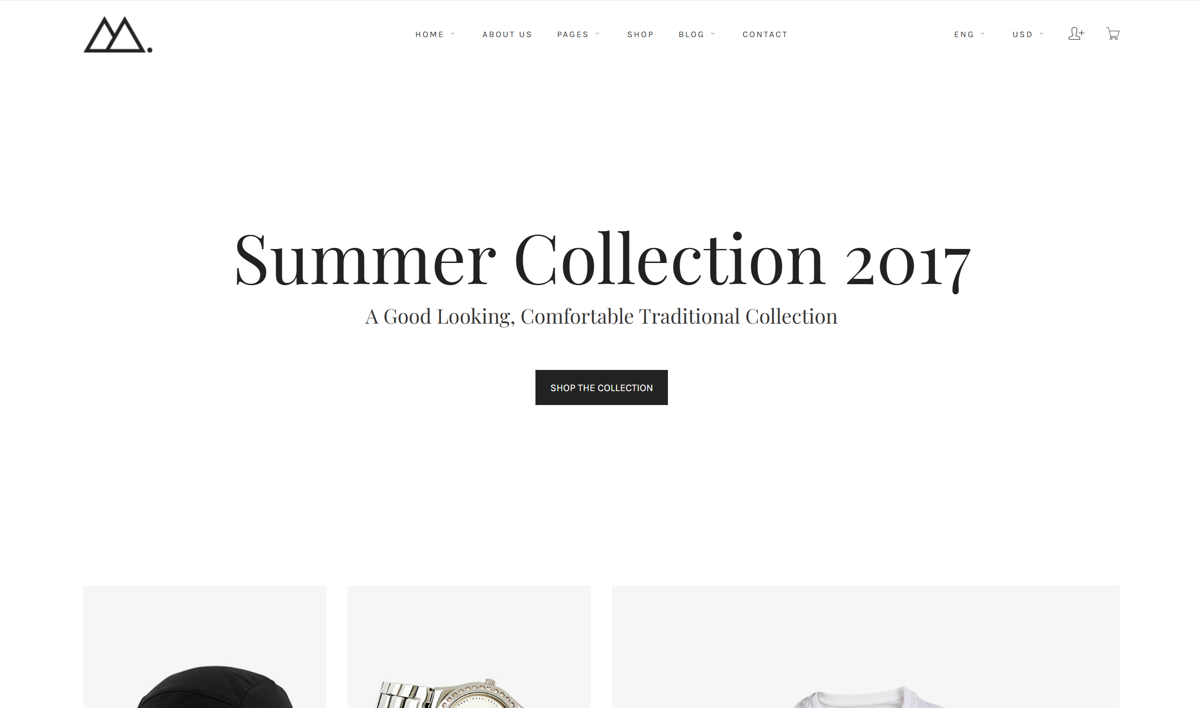Viewport: 1200px width, 708px height.
Task: Click the Shop The Collection button
Action: click(x=601, y=387)
